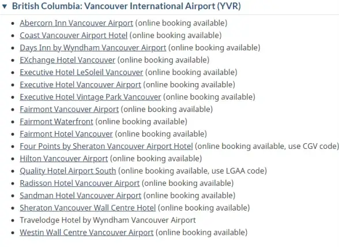Select Executive Hotel LeSoleil Vancouver link

[81, 72]
